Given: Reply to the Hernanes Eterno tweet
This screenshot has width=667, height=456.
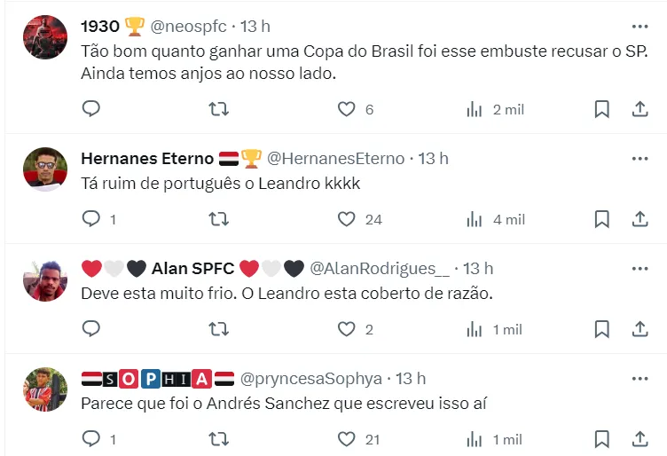Looking at the screenshot, I should point(91,219).
